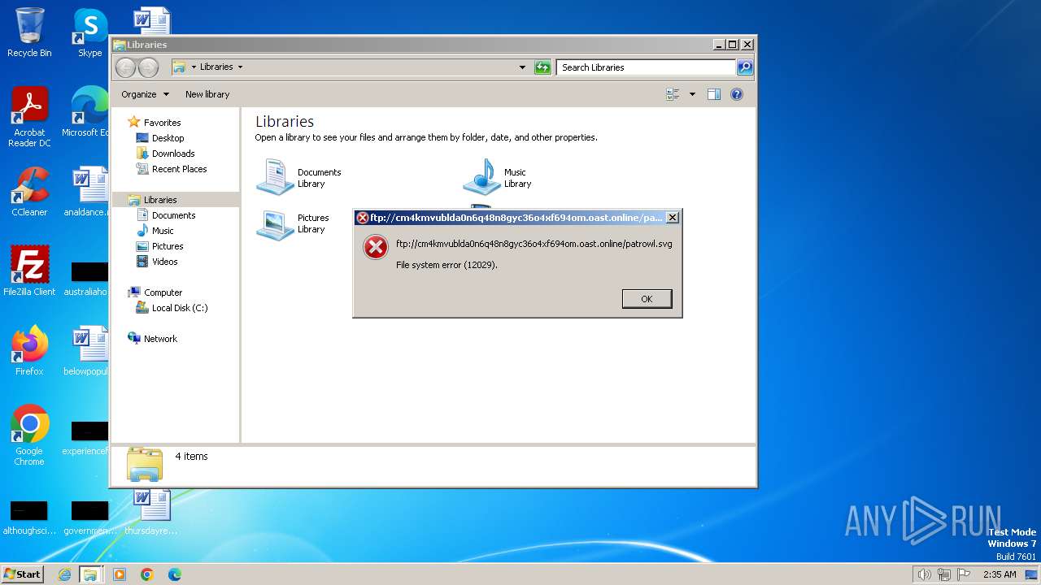This screenshot has height=585, width=1041.
Task: Open the Documents Library
Action: (x=298, y=177)
